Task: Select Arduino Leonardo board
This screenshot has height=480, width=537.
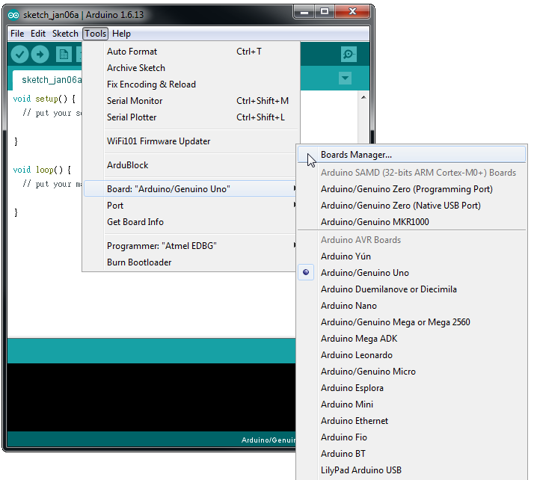Action: (412, 355)
